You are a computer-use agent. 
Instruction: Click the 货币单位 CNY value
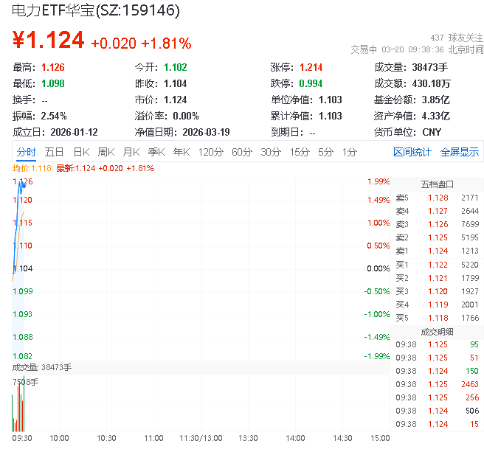coord(432,133)
